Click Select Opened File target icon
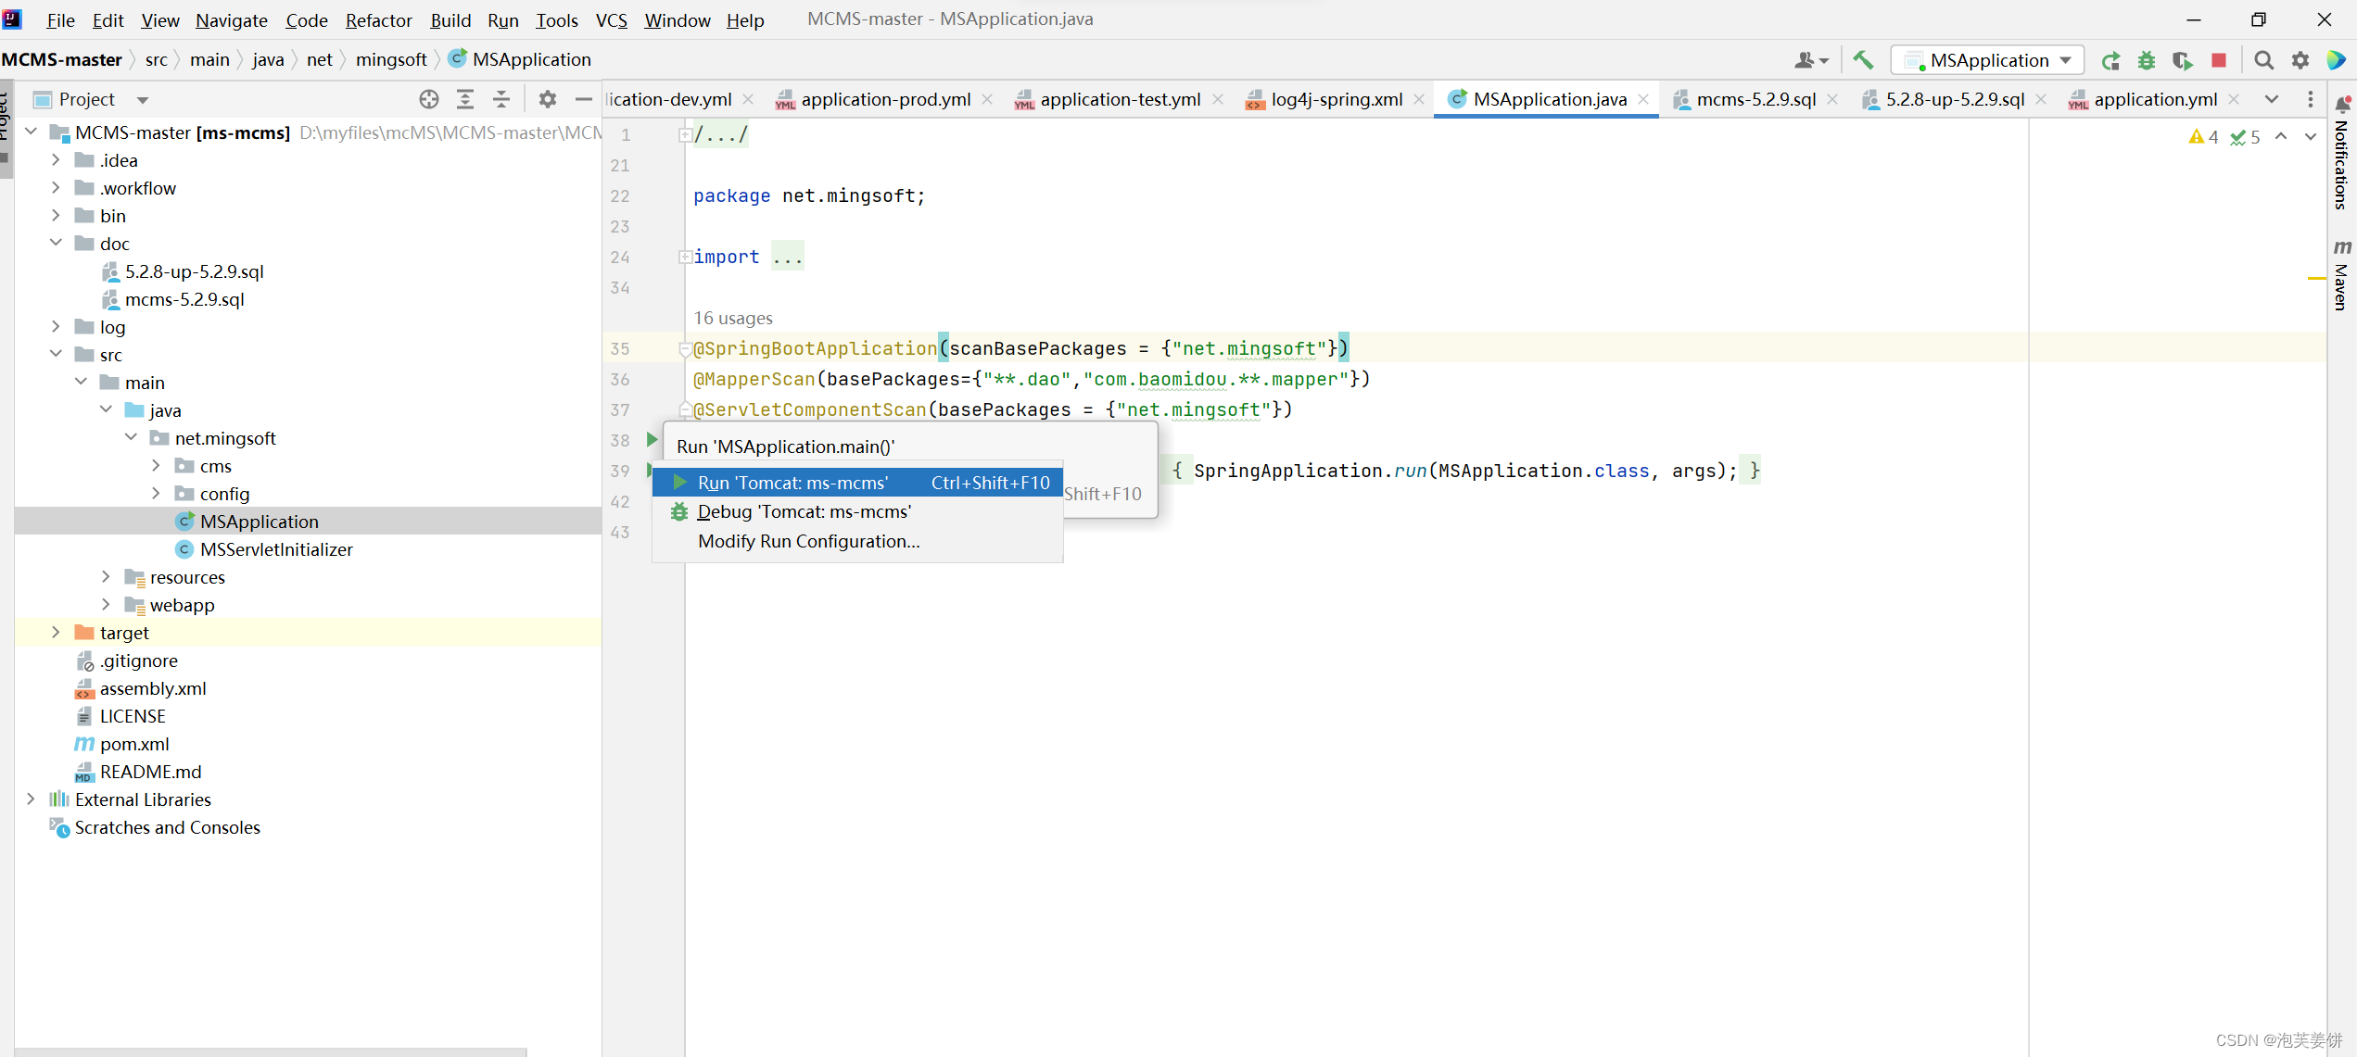The image size is (2357, 1057). pos(428,99)
